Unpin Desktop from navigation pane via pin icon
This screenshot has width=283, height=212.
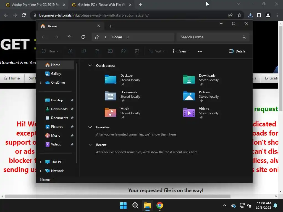click(x=72, y=100)
